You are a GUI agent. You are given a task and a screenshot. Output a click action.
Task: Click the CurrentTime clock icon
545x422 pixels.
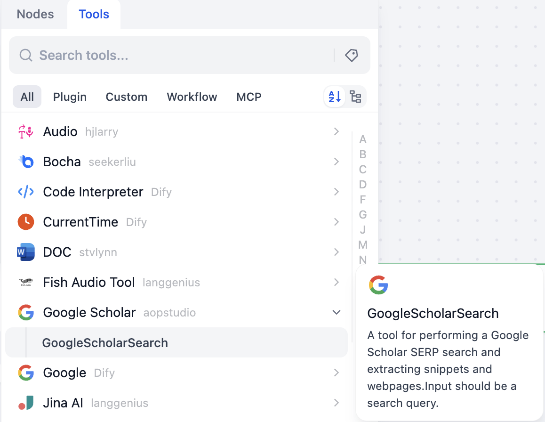tap(26, 222)
